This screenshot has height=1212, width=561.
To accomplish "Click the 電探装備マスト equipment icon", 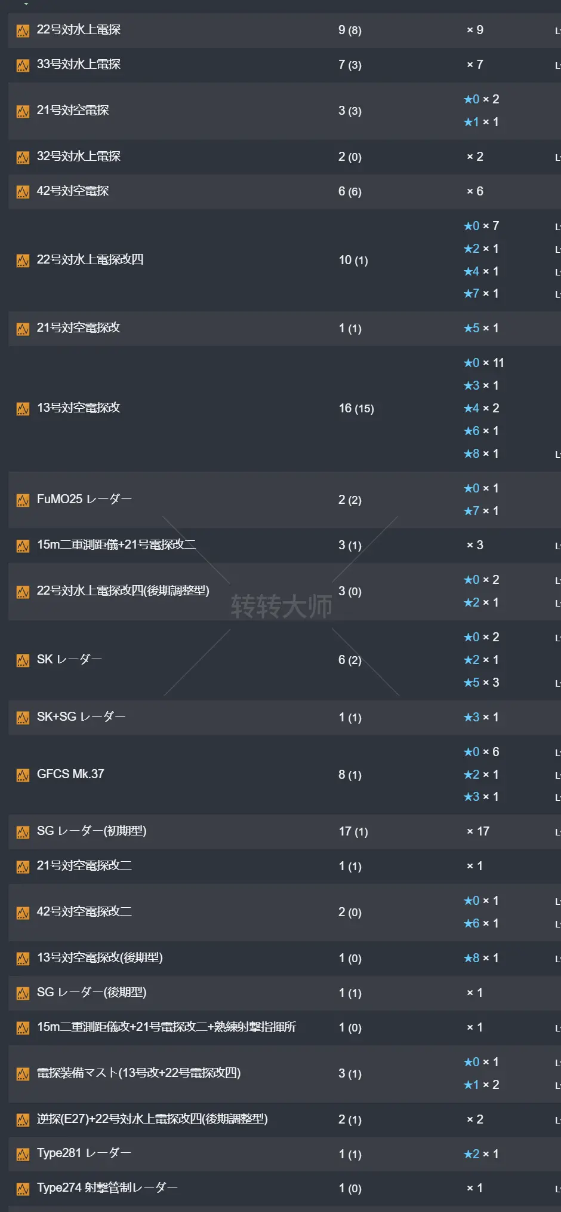I will point(23,1073).
